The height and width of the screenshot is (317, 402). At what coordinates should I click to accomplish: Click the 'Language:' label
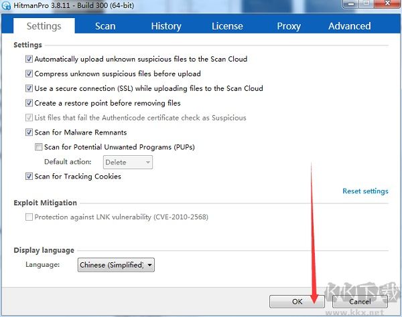click(43, 265)
